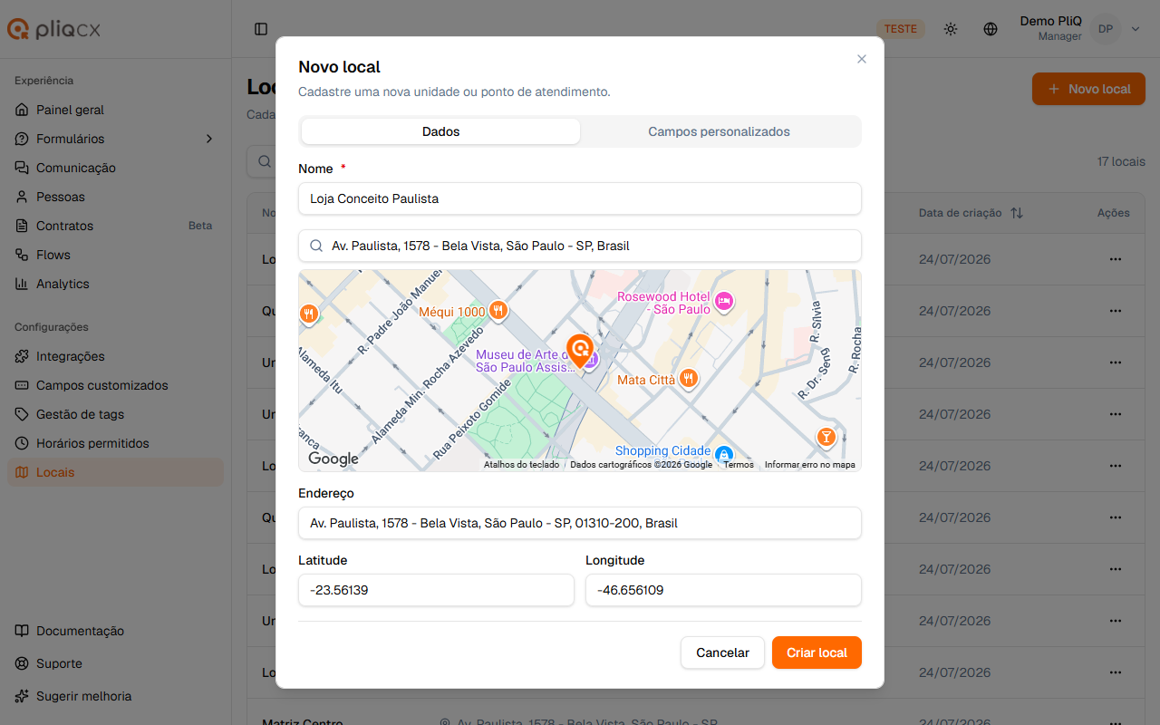Open Contratos beta section
The image size is (1160, 725).
(x=115, y=226)
